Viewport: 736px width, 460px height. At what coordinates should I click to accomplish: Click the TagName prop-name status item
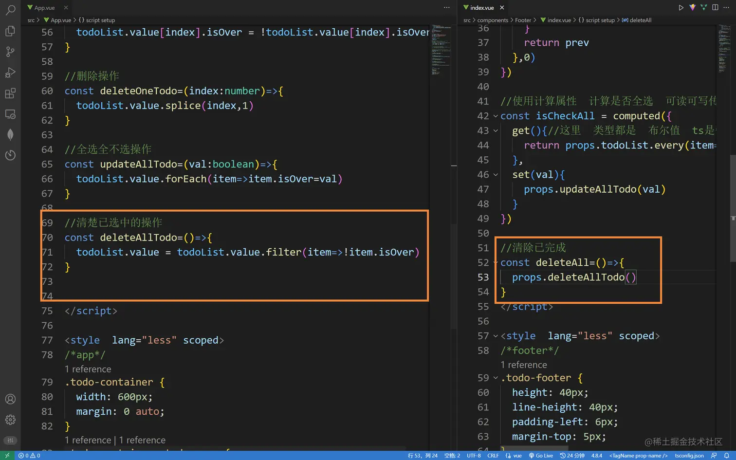click(x=639, y=456)
